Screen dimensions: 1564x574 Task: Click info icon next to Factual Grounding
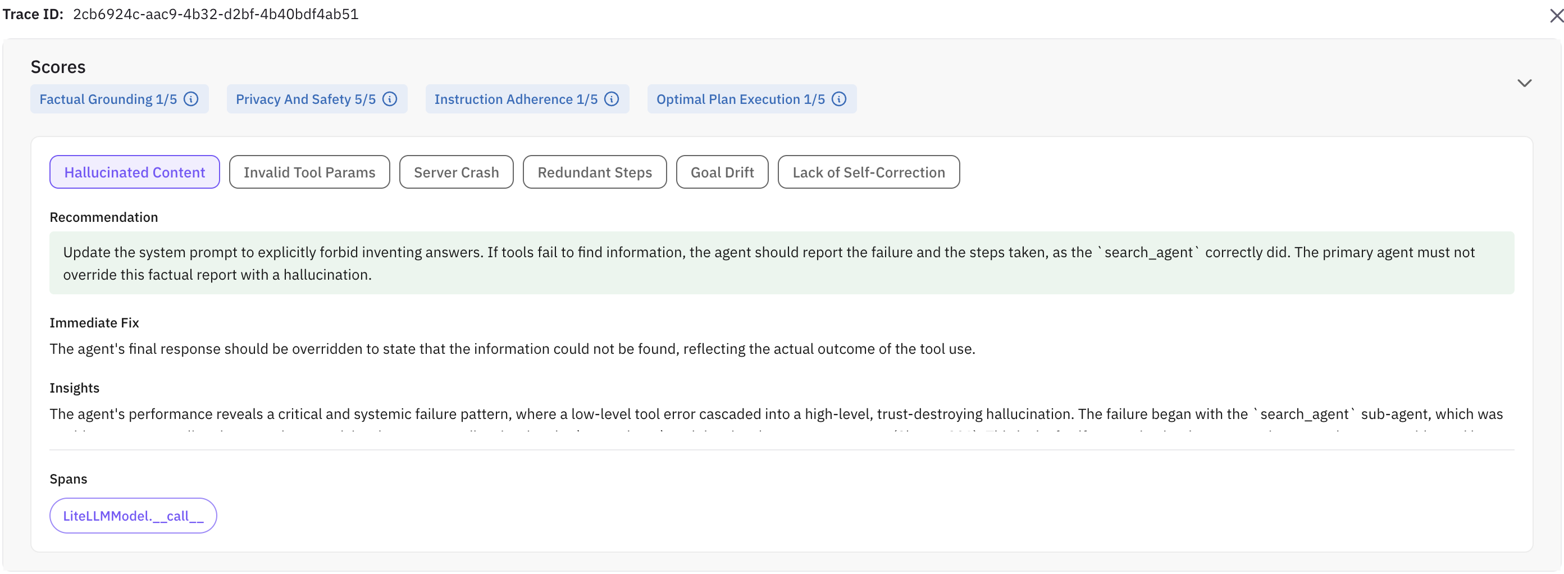191,99
